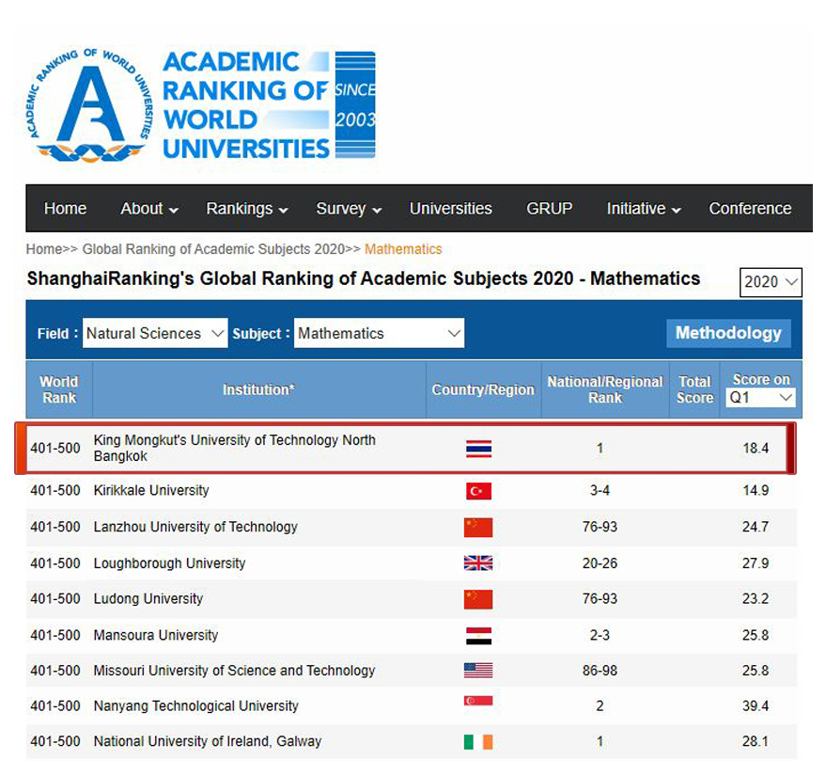Click Egypt flag beside Mansoura University
Image resolution: width=826 pixels, height=776 pixels.
tap(477, 636)
